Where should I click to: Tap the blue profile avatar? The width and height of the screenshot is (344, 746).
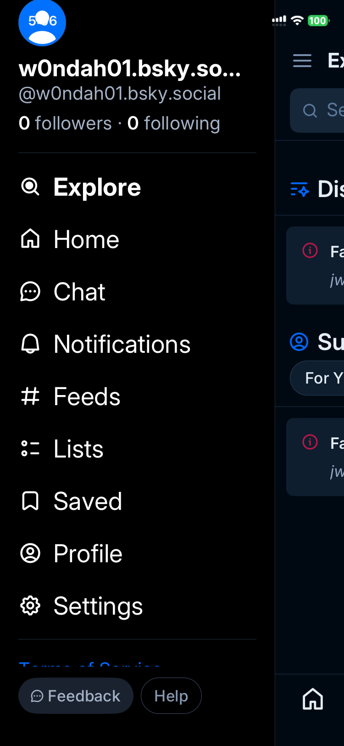pyautogui.click(x=42, y=23)
